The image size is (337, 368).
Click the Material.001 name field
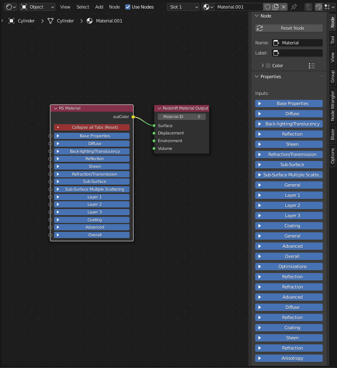click(x=239, y=7)
